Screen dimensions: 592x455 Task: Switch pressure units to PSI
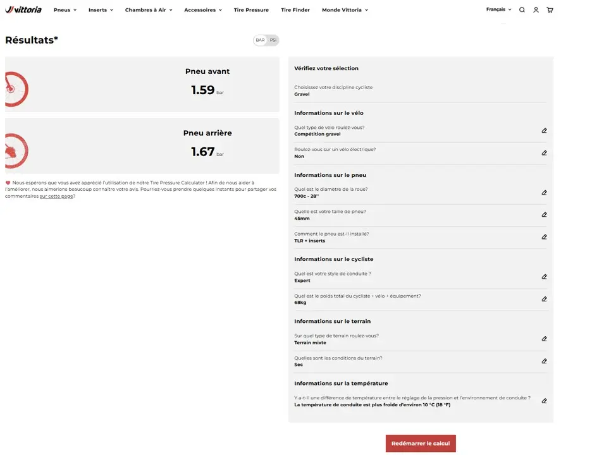tap(273, 40)
